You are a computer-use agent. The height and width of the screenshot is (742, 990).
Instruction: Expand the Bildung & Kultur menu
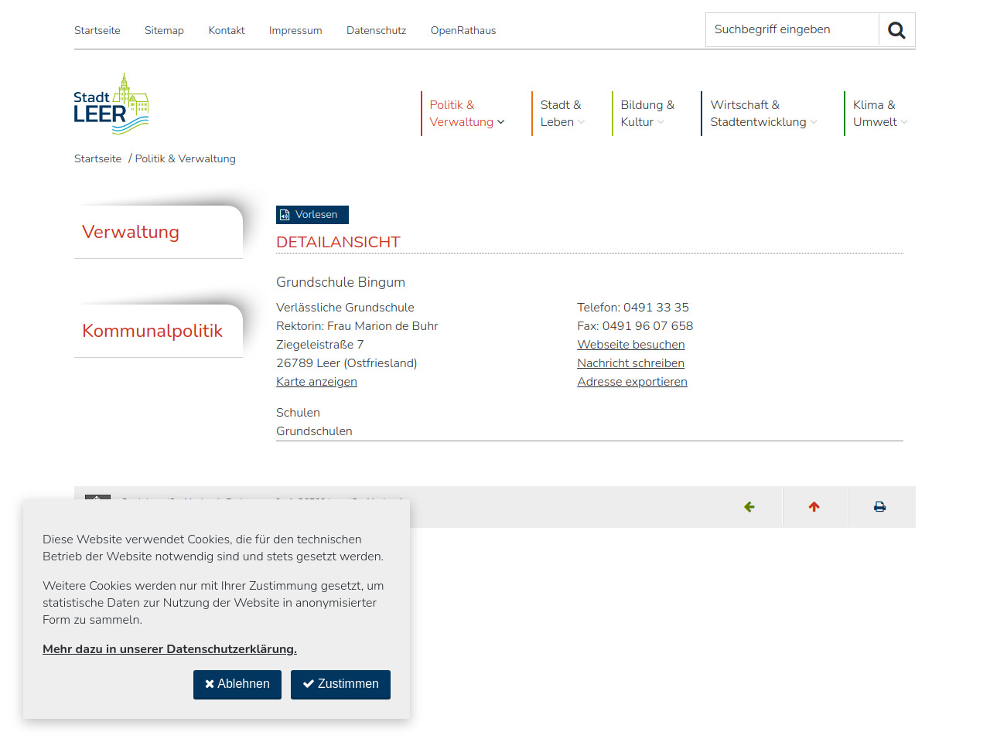[647, 114]
